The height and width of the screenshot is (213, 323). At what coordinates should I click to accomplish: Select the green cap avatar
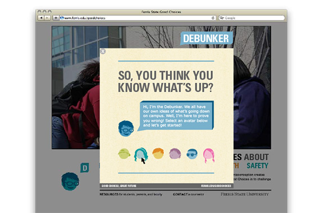pos(124,153)
